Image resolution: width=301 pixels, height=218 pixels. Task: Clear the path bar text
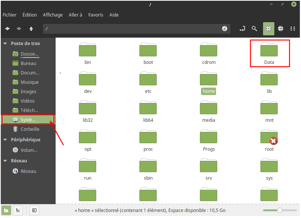pos(225,29)
